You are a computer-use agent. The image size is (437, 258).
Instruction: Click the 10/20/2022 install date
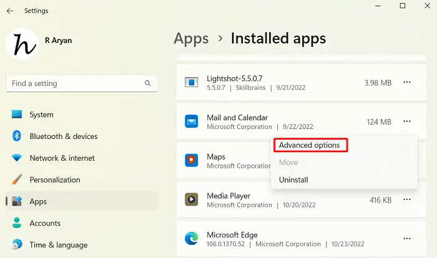pyautogui.click(x=299, y=205)
